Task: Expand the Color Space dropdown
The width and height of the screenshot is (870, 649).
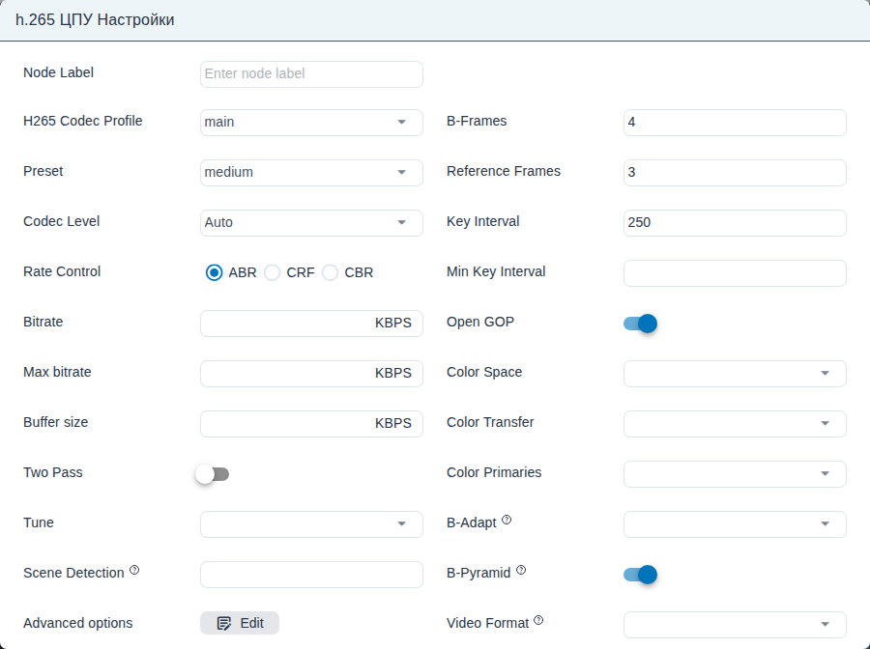Action: point(735,374)
